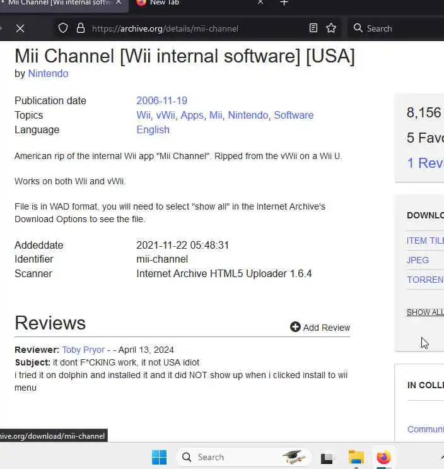Open the 1 Review link in stats box
Image resolution: width=444 pixels, height=469 pixels.
pos(426,163)
